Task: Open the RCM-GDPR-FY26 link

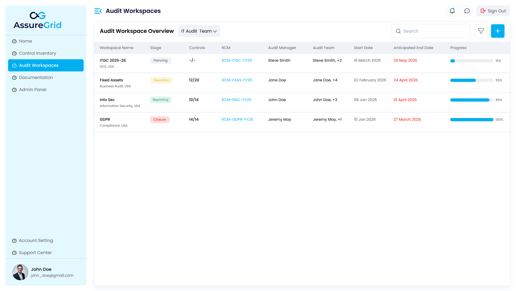Action: click(x=237, y=119)
